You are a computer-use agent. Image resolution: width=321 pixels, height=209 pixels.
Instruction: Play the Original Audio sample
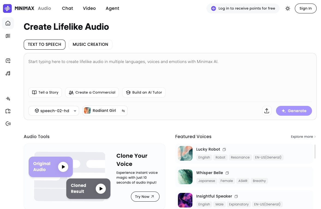(63, 167)
